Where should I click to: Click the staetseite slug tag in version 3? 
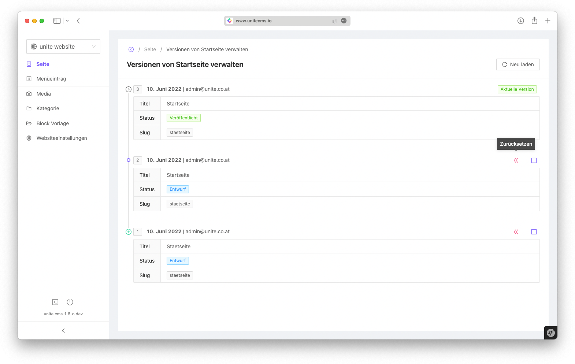(180, 133)
